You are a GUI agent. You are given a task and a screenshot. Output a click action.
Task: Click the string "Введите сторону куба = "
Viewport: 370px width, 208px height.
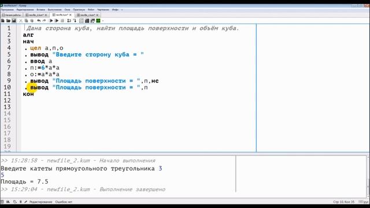click(98, 55)
